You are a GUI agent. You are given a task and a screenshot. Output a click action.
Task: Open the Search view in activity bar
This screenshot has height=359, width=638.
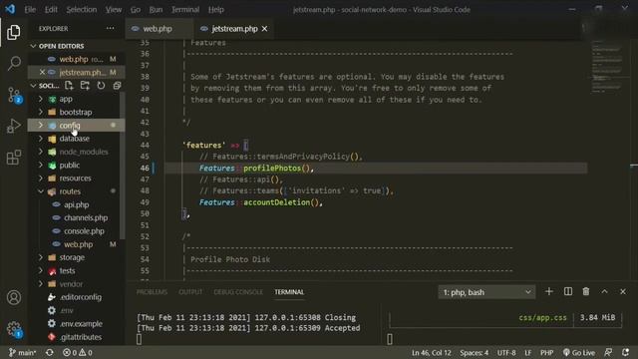(14, 63)
